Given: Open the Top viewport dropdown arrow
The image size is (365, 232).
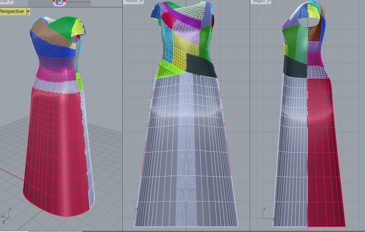Looking at the screenshot, I should (11, 1).
